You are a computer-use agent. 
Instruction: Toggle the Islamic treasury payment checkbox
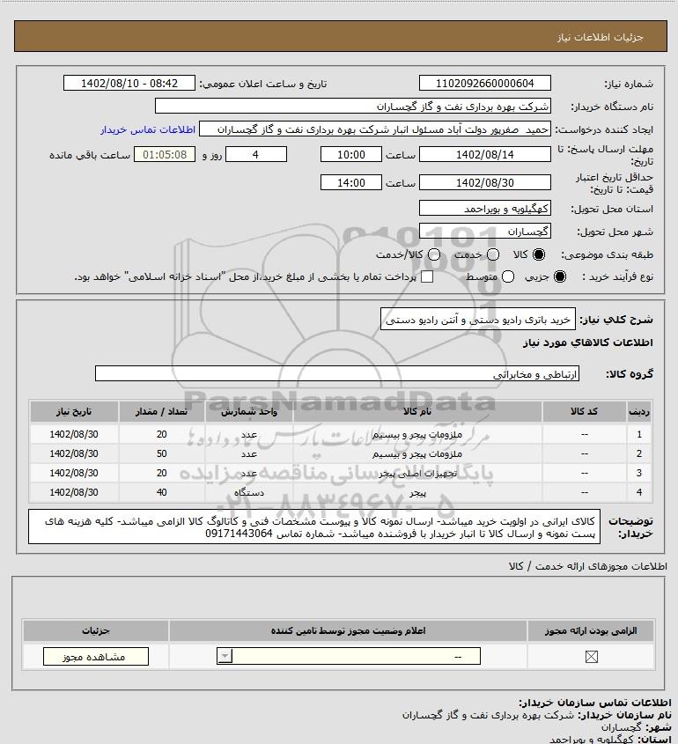point(427,276)
